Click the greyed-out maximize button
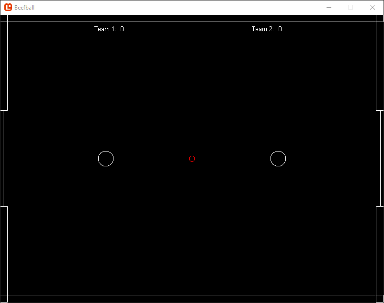Screen dimensions: 384x303 [350, 7]
